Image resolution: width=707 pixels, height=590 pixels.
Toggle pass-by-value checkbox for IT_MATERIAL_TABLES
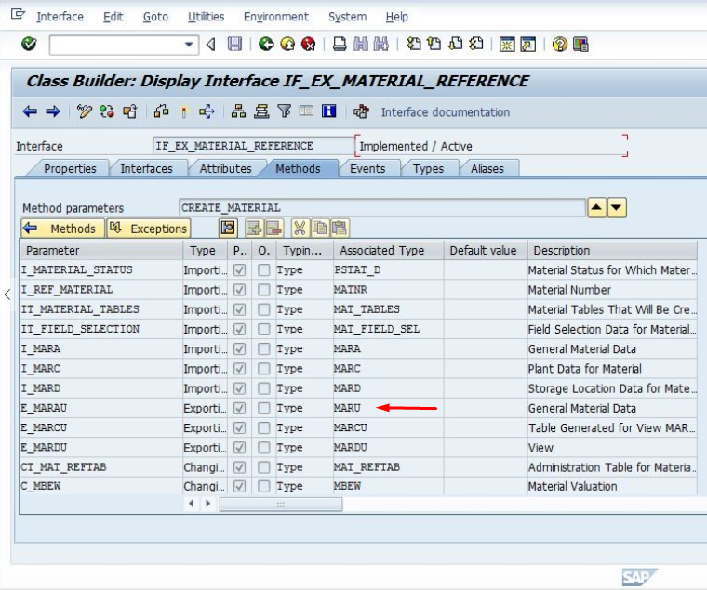239,309
